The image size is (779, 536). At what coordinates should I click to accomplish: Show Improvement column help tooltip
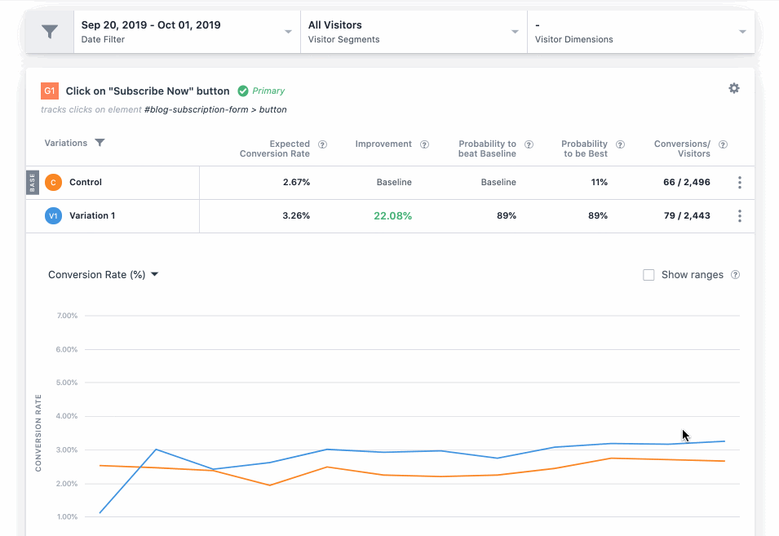pos(424,144)
